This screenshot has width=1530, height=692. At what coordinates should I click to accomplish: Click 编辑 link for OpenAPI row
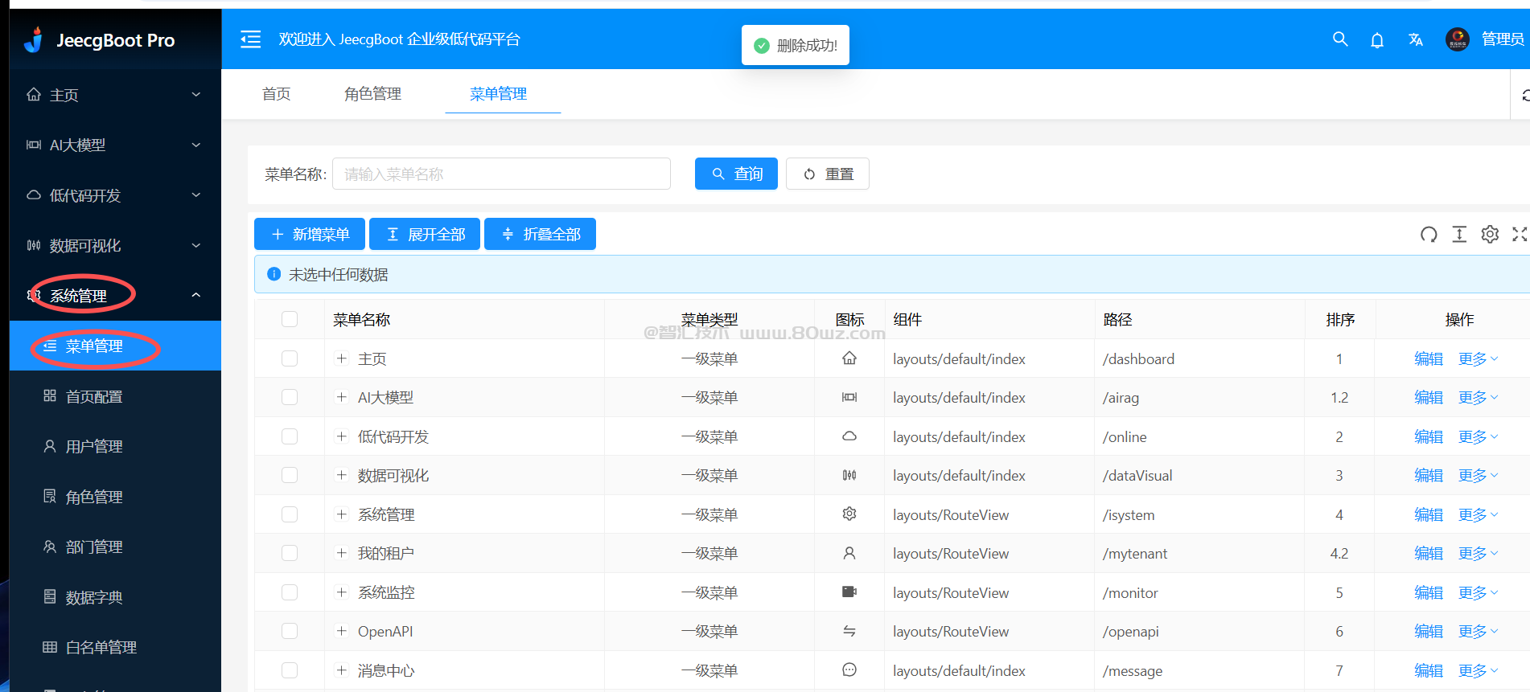tap(1429, 631)
